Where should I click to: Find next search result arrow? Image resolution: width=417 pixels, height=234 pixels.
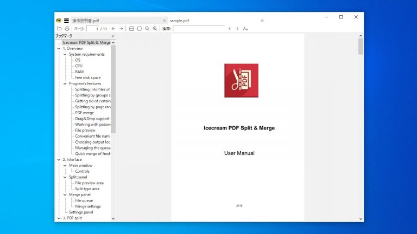[x=237, y=29]
